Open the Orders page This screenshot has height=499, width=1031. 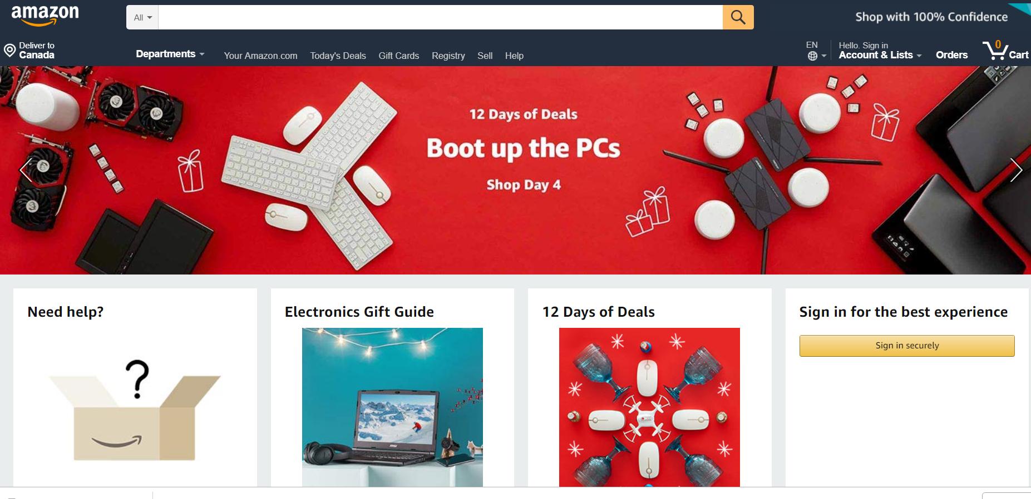pos(951,55)
